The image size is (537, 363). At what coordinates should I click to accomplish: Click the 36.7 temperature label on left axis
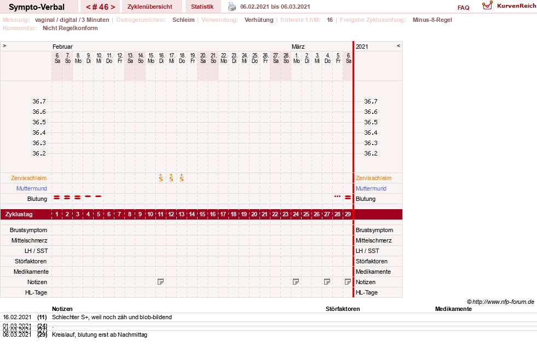coord(39,101)
